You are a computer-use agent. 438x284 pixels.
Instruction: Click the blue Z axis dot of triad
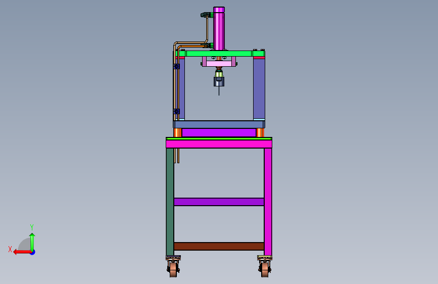pyautogui.click(x=33, y=252)
